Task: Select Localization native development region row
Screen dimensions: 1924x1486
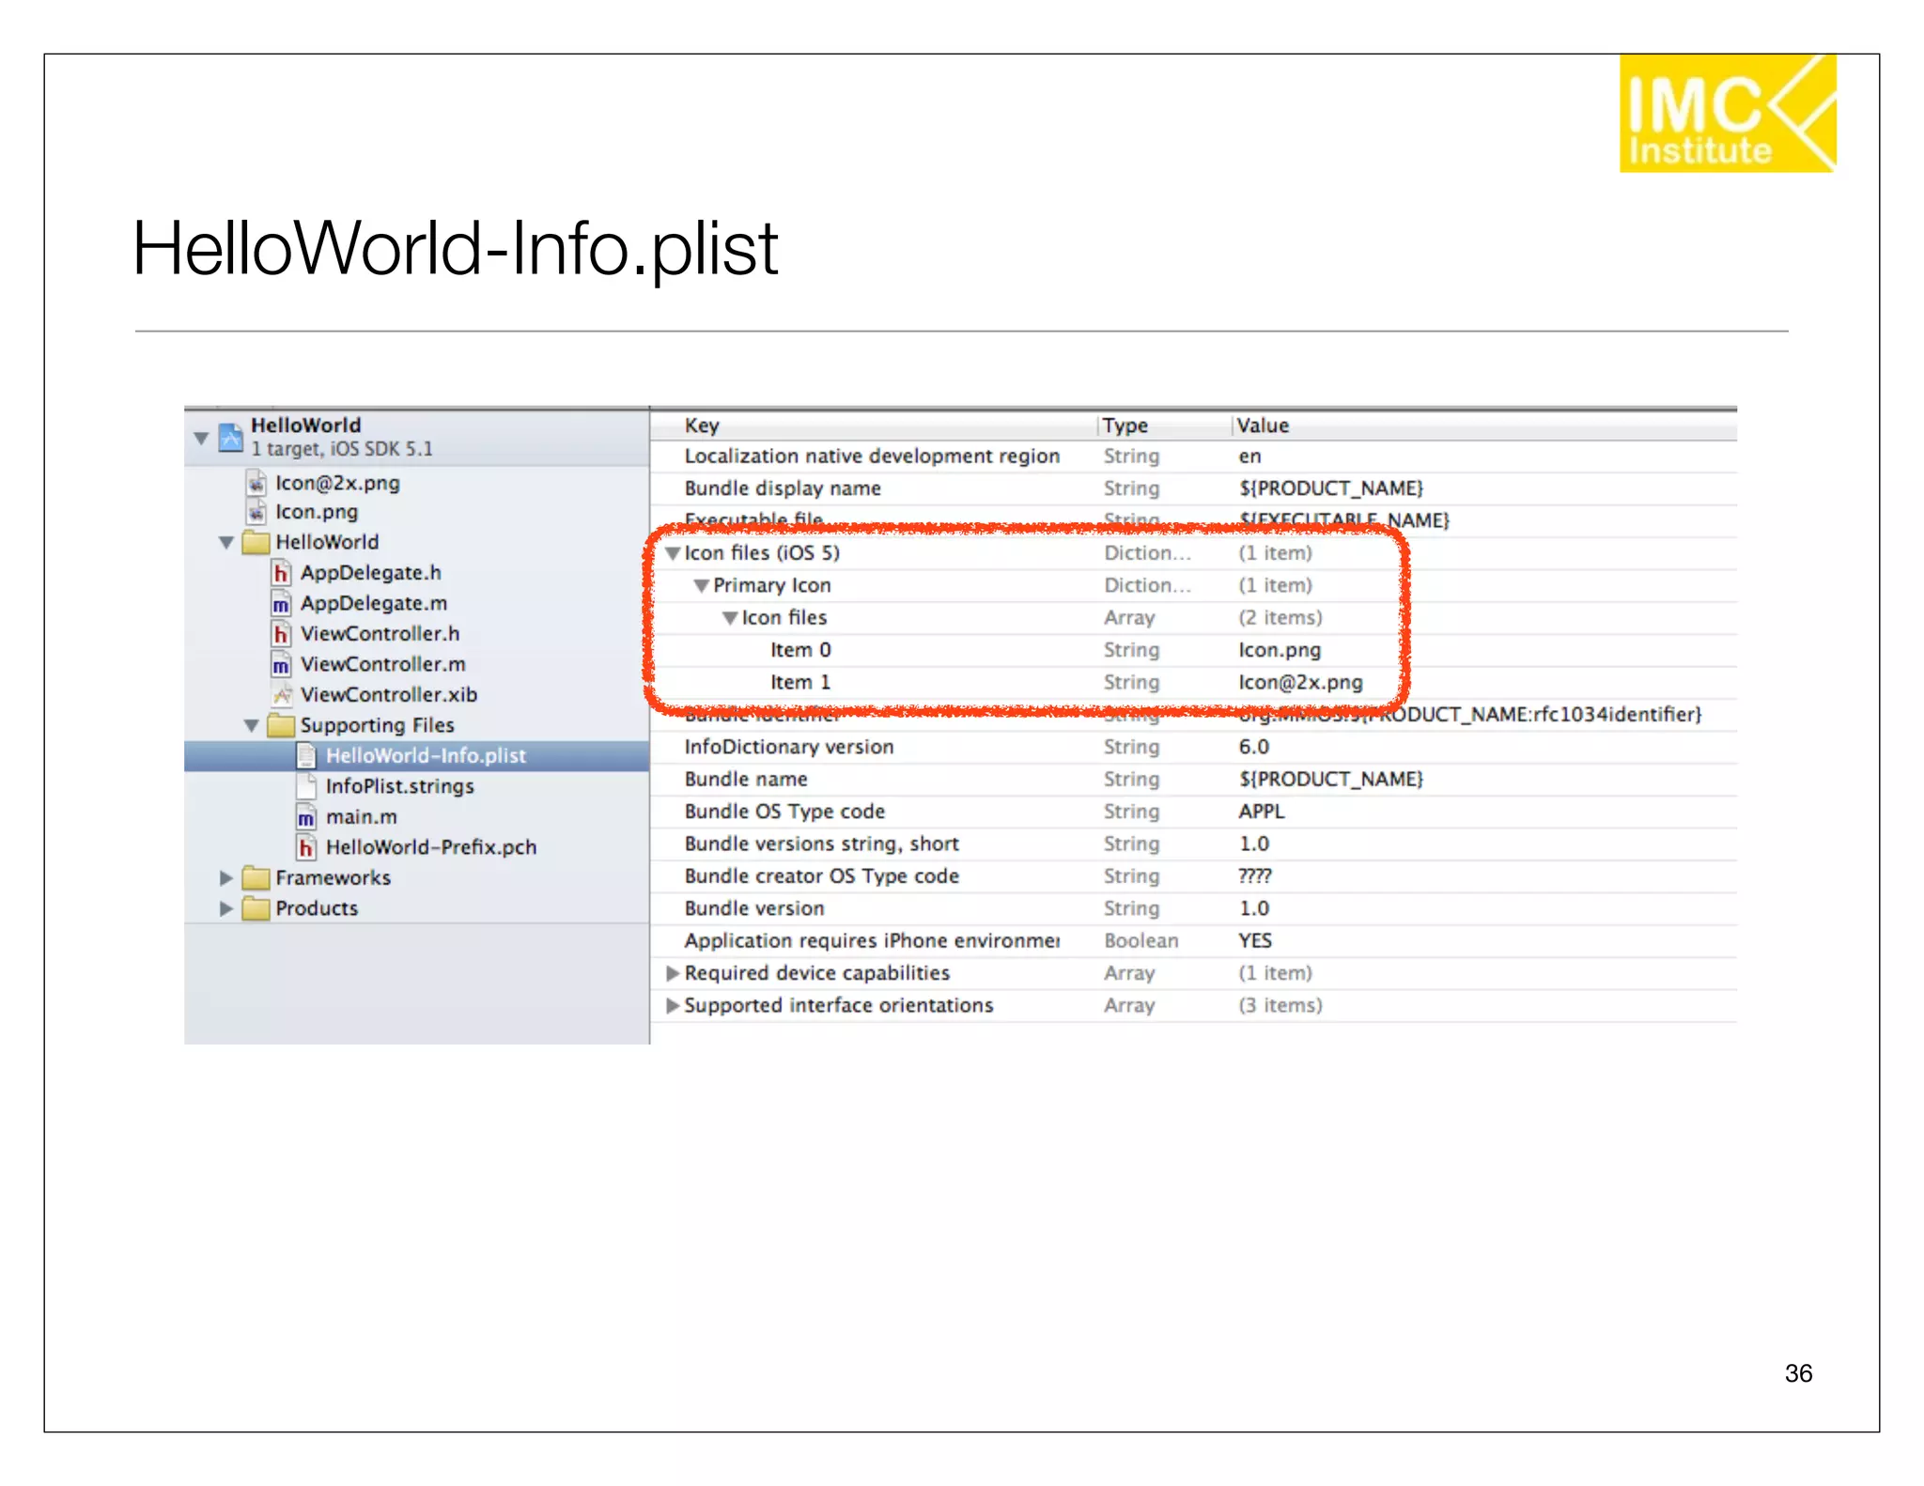Action: 1193,457
